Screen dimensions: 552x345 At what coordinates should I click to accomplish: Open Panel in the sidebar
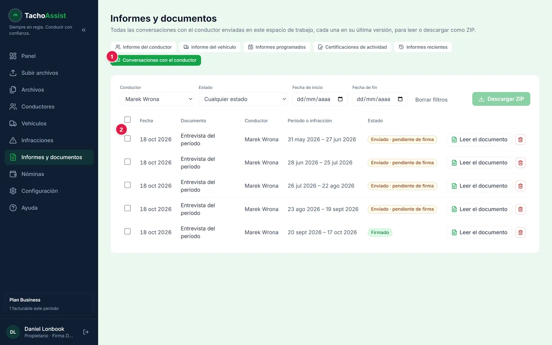(49, 56)
